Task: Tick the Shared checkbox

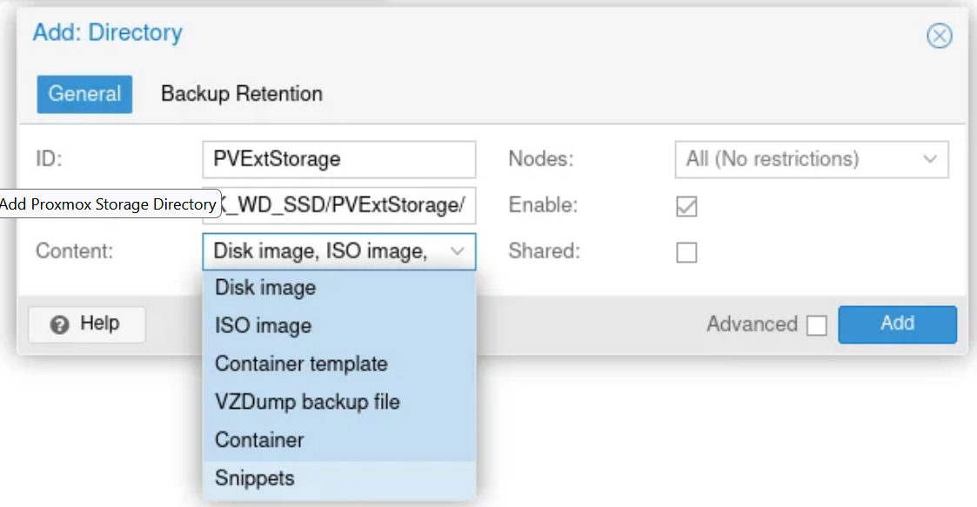Action: pyautogui.click(x=686, y=253)
